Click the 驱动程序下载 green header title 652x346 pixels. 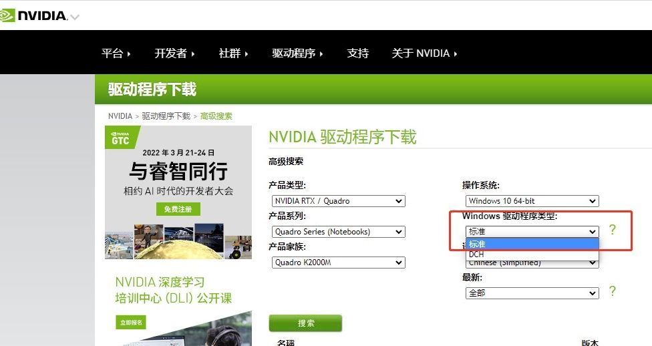tap(152, 90)
